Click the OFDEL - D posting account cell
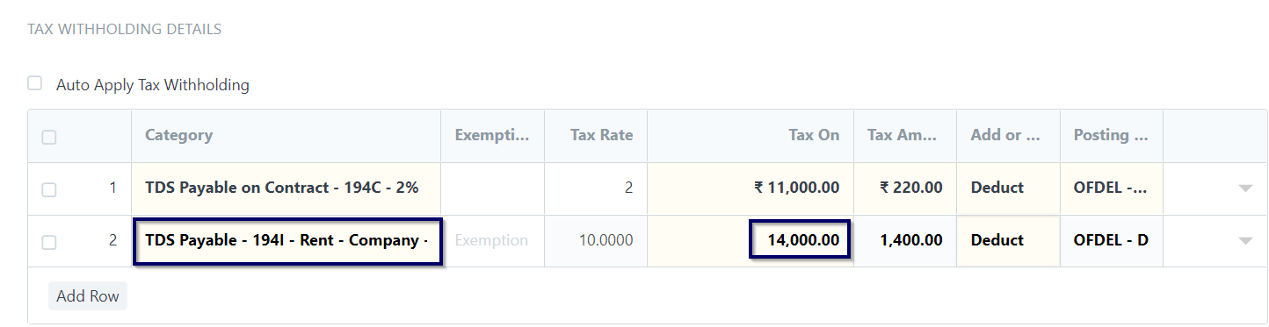The width and height of the screenshot is (1269, 327). pos(1112,240)
